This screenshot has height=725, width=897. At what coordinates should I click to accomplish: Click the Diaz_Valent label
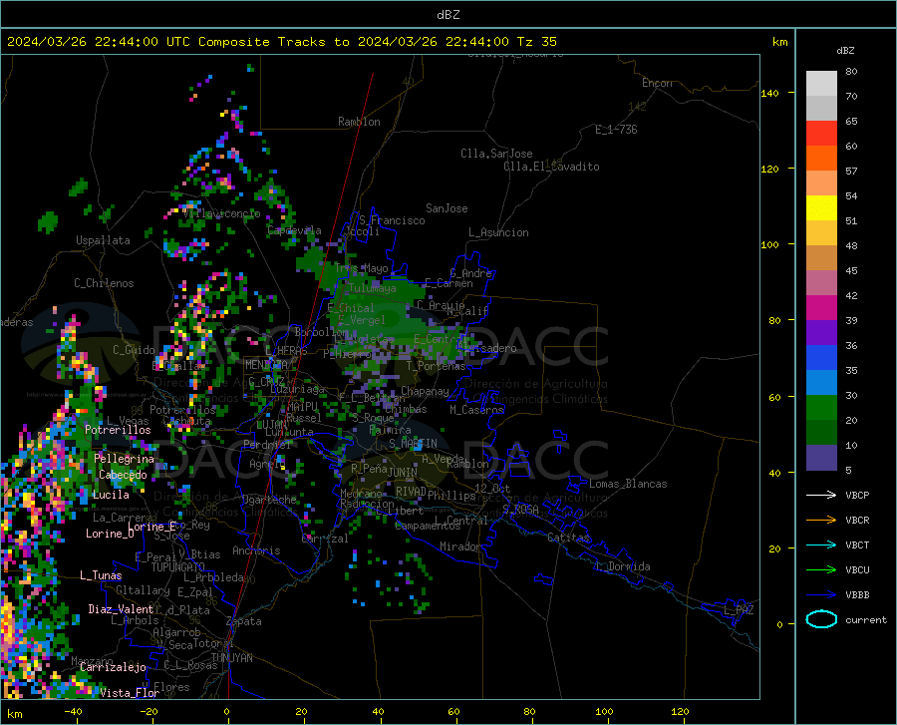click(x=121, y=609)
